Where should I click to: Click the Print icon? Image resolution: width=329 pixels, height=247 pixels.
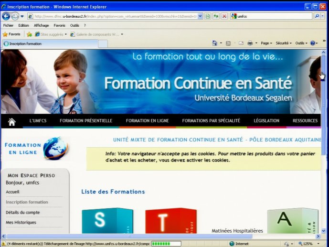click(x=250, y=43)
